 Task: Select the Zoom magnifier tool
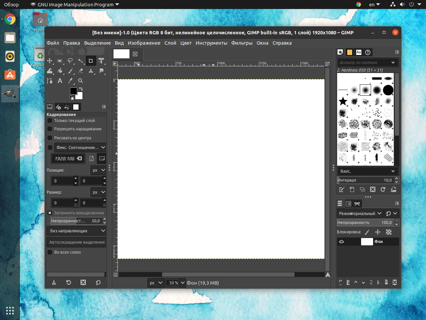81,81
